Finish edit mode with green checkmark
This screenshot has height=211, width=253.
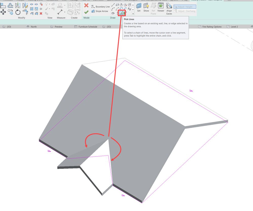(86, 12)
